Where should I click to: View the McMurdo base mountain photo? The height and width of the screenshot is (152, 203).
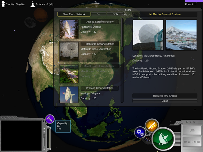(x=181, y=35)
